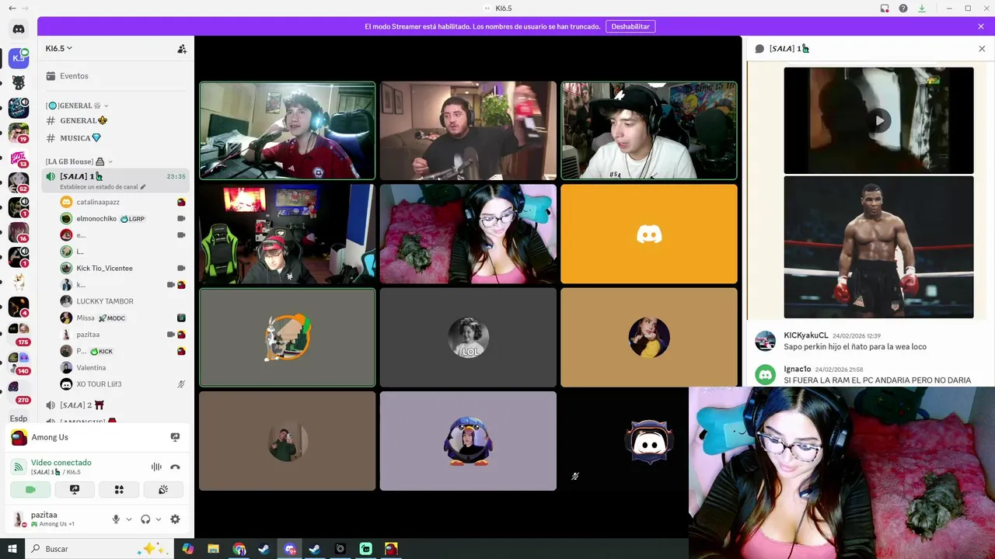Screen dimensions: 995x559
Task: Focus the LOL avatar tile
Action: (x=468, y=337)
